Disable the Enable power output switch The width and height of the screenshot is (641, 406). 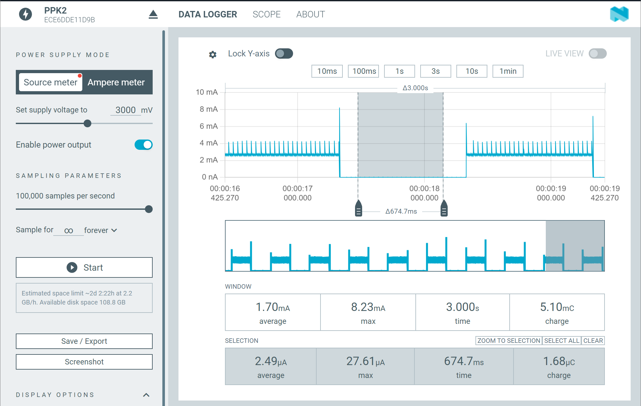144,145
